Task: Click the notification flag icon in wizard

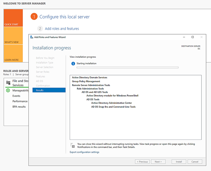Action: click(72, 145)
